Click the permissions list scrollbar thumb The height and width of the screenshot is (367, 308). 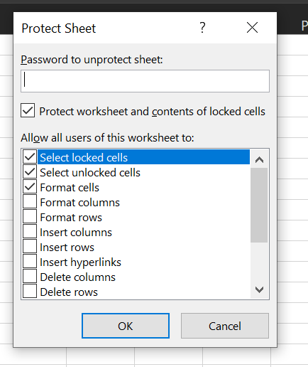pyautogui.click(x=259, y=205)
